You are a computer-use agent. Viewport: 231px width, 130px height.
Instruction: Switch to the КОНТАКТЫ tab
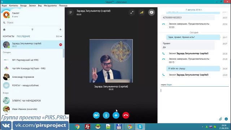click(8, 36)
